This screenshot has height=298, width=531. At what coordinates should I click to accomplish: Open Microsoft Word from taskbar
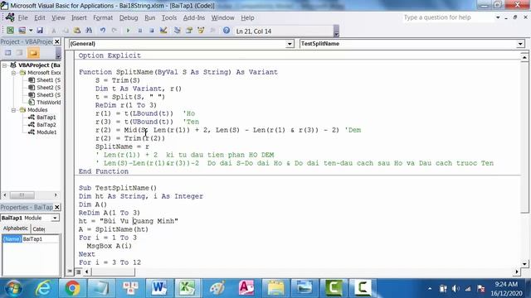pos(159,288)
